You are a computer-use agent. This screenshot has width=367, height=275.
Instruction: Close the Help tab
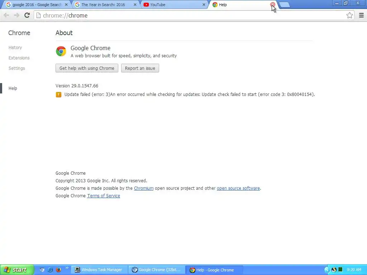coord(272,5)
